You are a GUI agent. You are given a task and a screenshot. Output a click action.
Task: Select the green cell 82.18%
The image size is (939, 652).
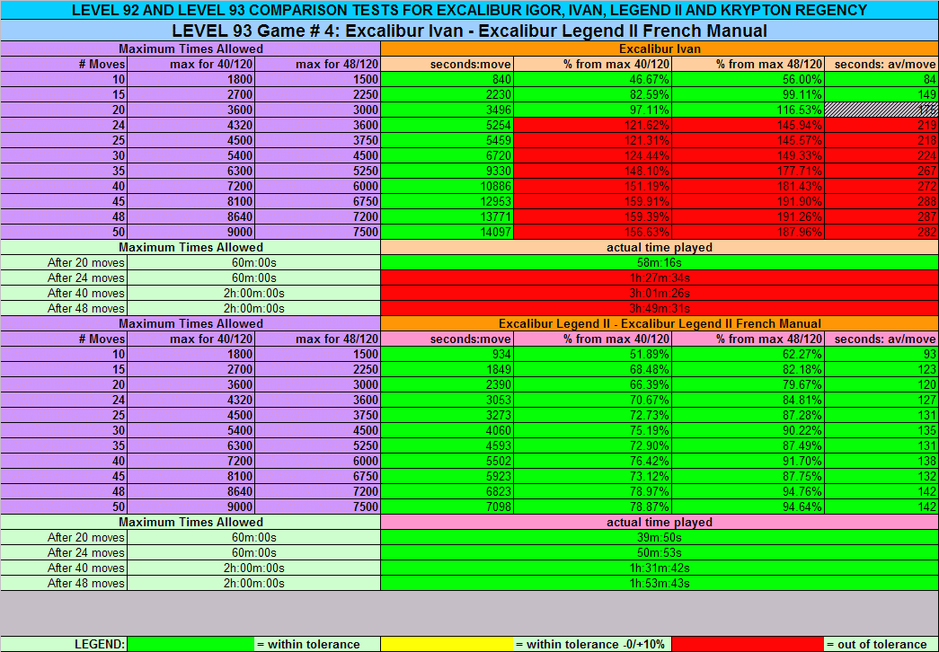click(748, 369)
